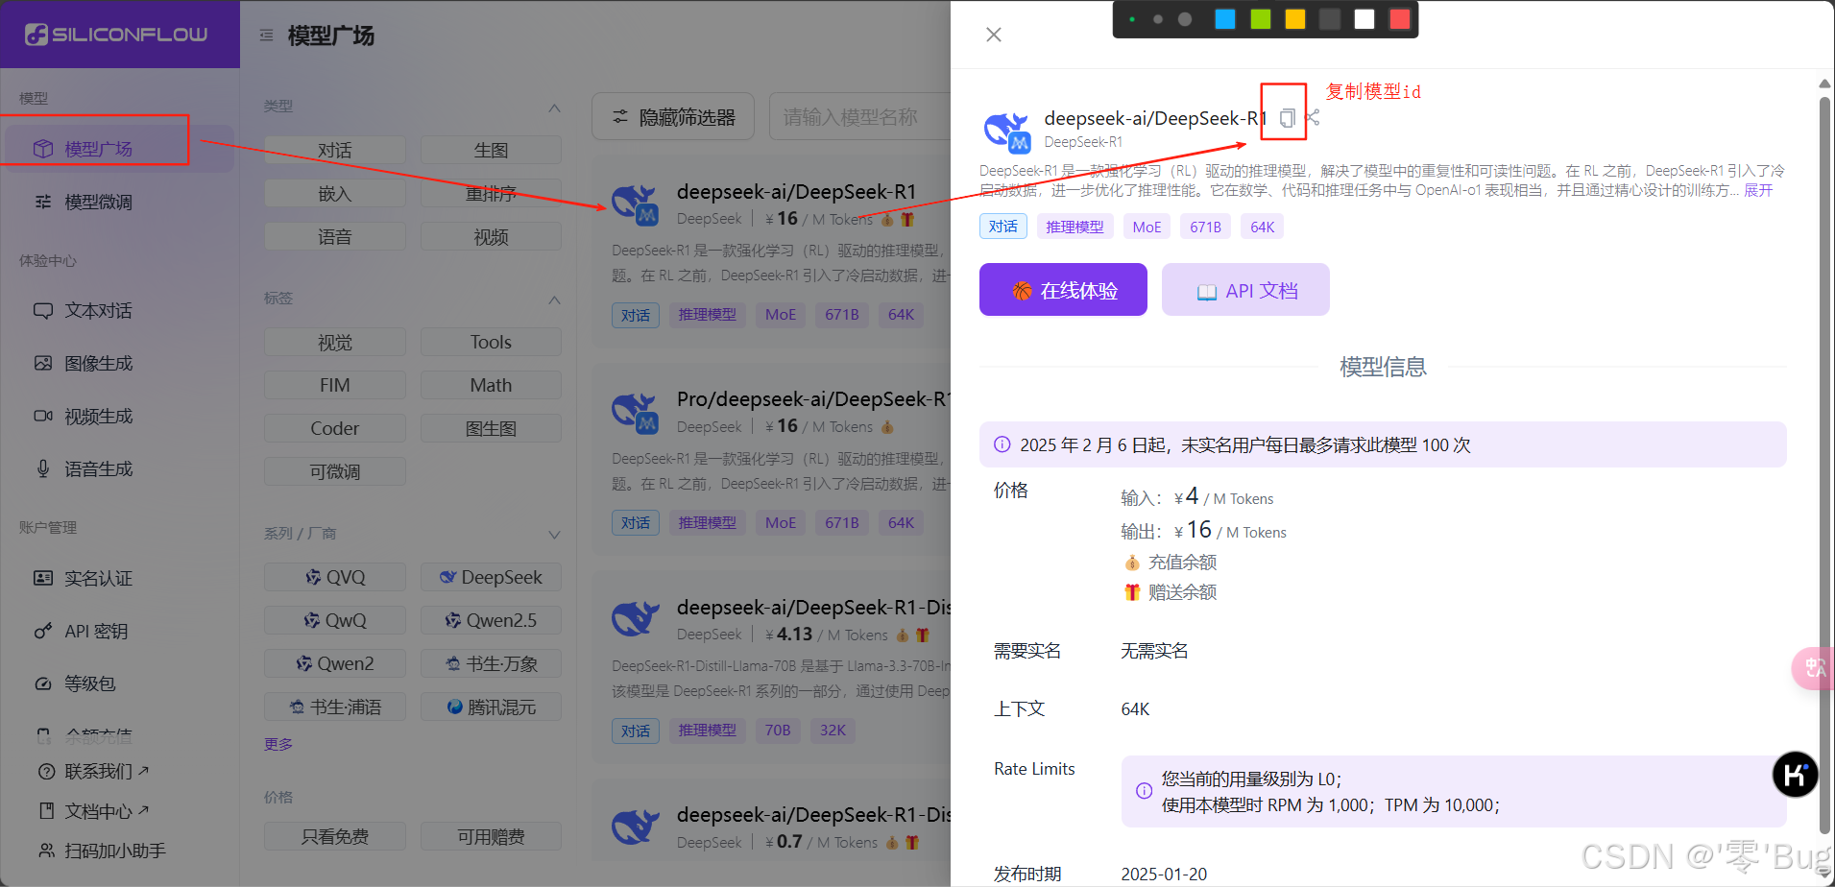
Task: Click the key icon of API 密钥
Action: click(x=43, y=632)
